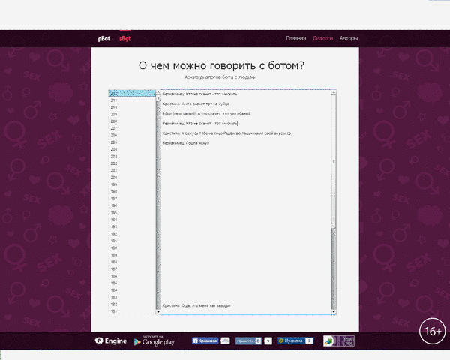Open the Engine logo in the footer
Viewport: 450px width, 360px height.
[111, 340]
